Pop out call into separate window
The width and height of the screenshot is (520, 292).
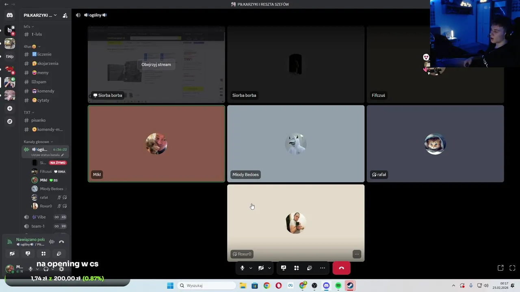point(500,268)
